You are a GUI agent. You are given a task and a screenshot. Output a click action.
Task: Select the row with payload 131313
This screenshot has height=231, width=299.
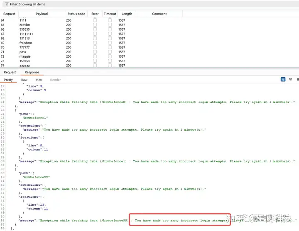[x=149, y=38]
